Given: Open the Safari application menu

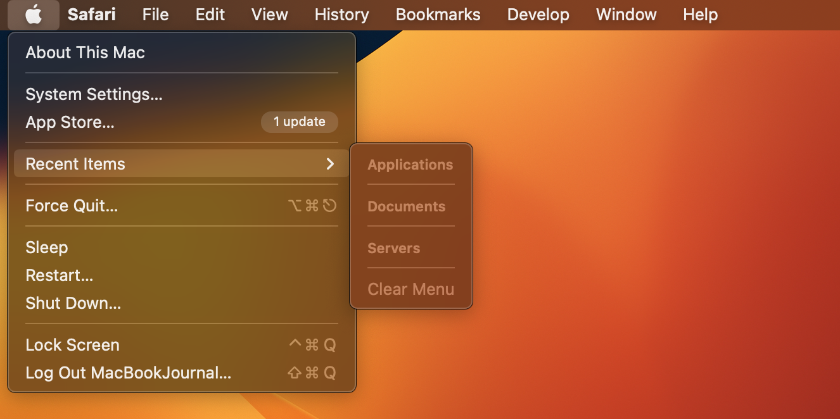Looking at the screenshot, I should (x=91, y=15).
